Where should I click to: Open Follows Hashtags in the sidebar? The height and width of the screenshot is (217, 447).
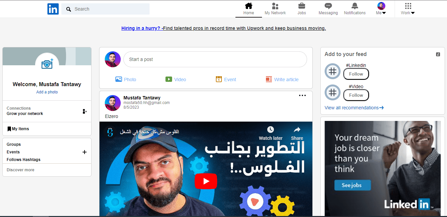(x=24, y=160)
